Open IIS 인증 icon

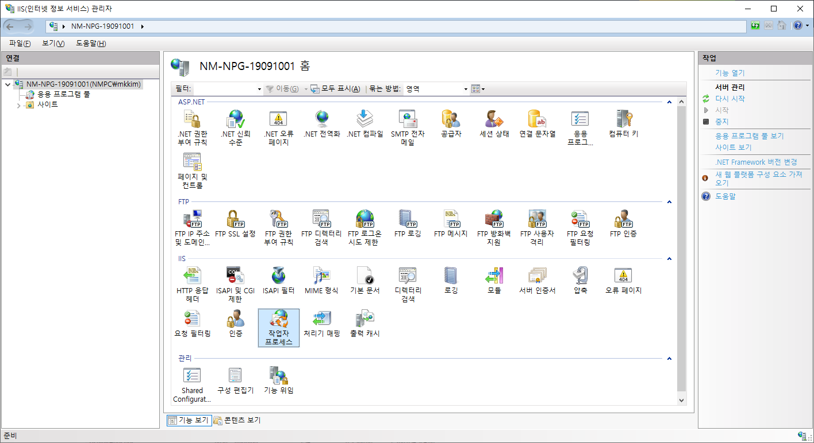coord(235,324)
